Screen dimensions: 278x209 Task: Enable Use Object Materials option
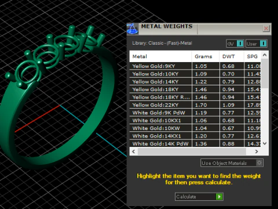click(x=232, y=163)
